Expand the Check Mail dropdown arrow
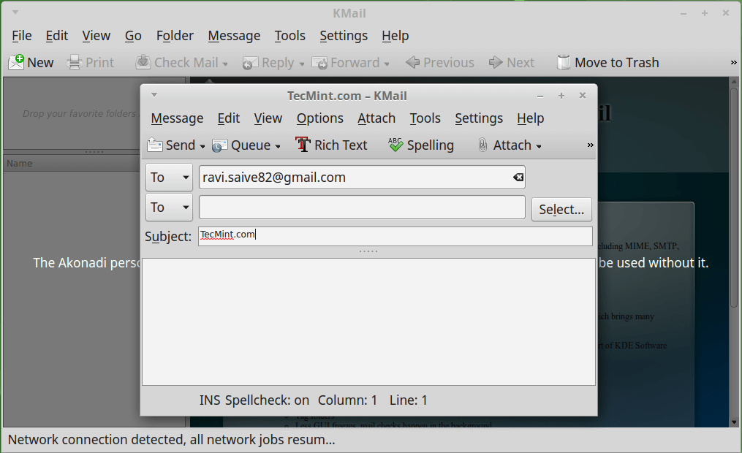 tap(225, 64)
